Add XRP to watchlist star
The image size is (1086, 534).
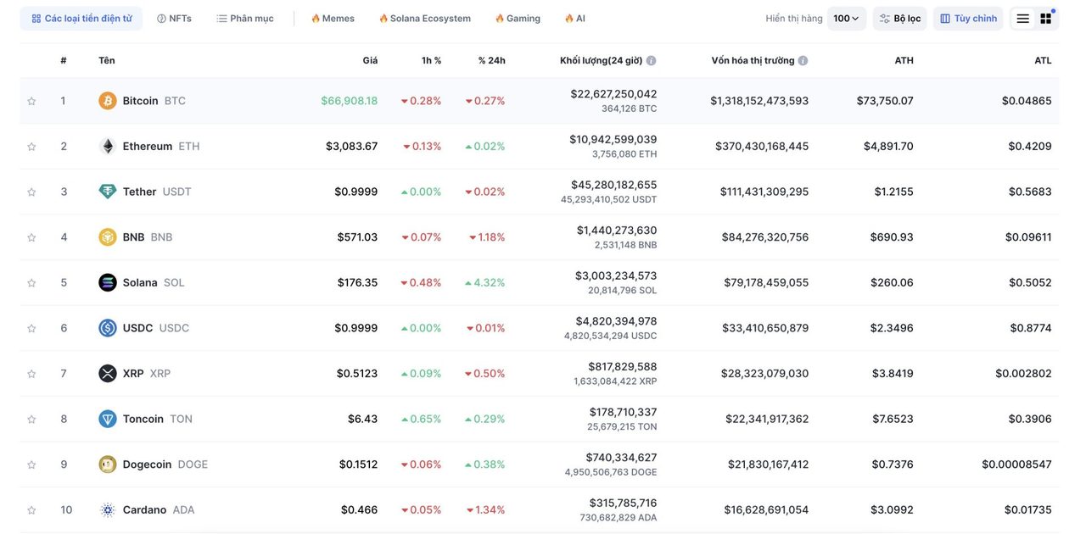coord(31,374)
